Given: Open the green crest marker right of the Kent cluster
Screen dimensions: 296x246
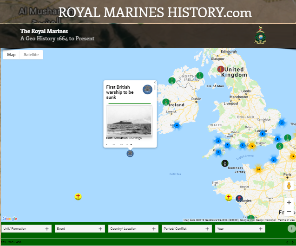Looking at the screenshot, I should (288, 138).
